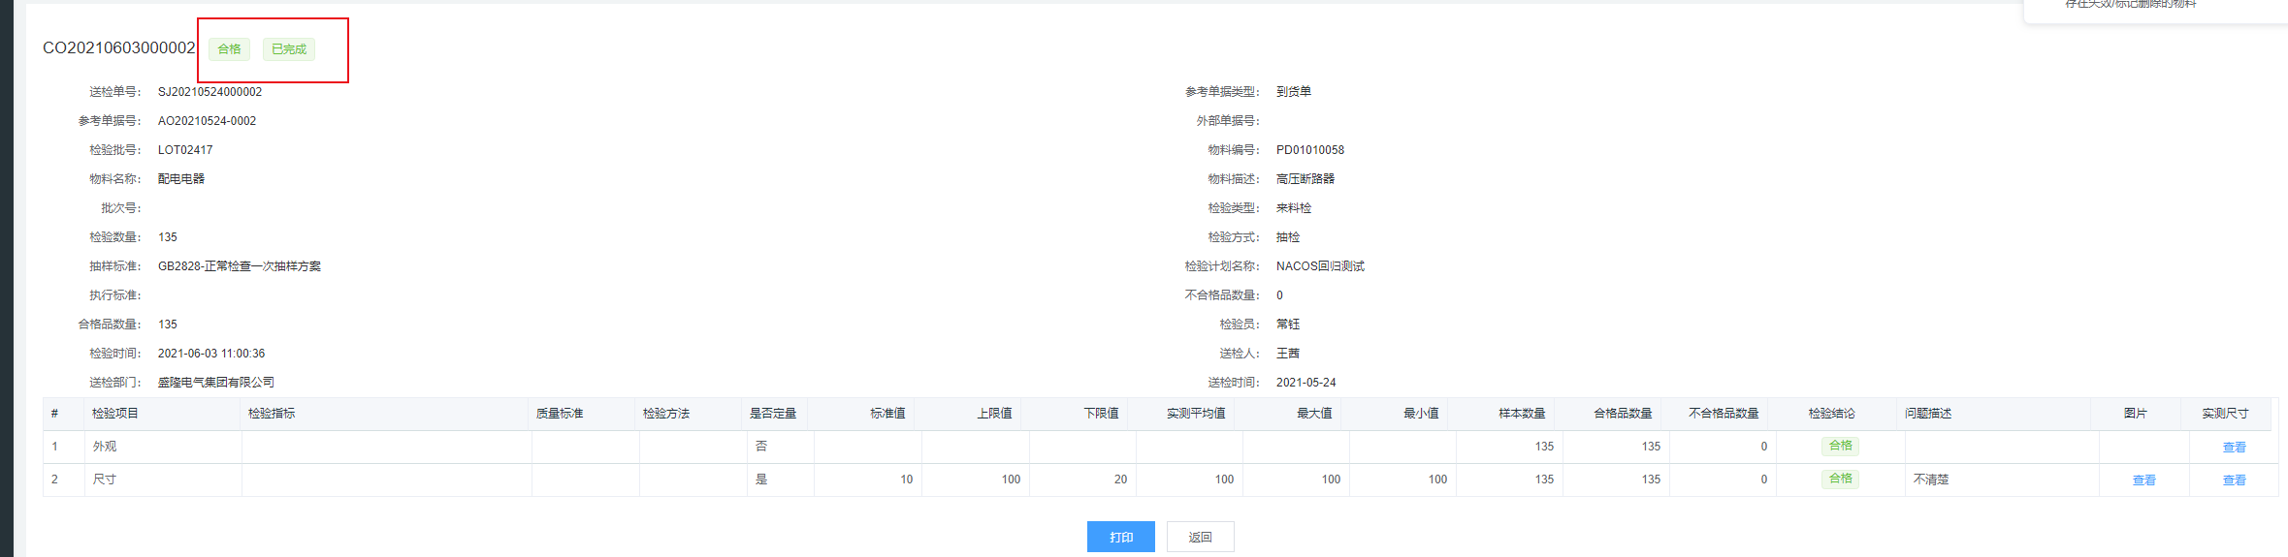Click the 参考单据号 value AO20210524-0002

(207, 121)
